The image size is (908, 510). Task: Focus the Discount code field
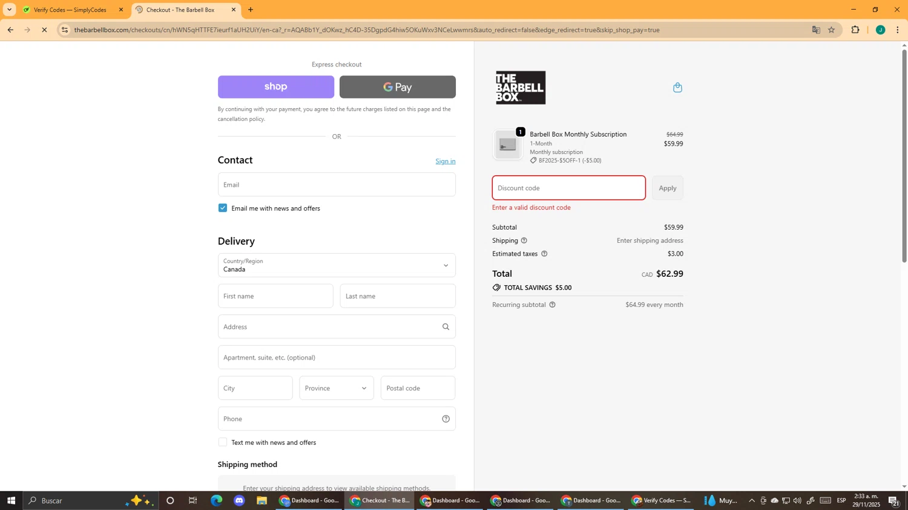[x=569, y=188]
